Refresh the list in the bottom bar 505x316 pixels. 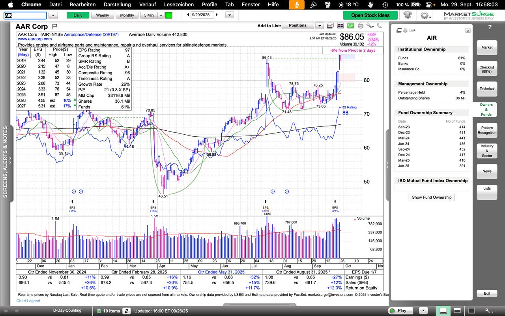126,311
